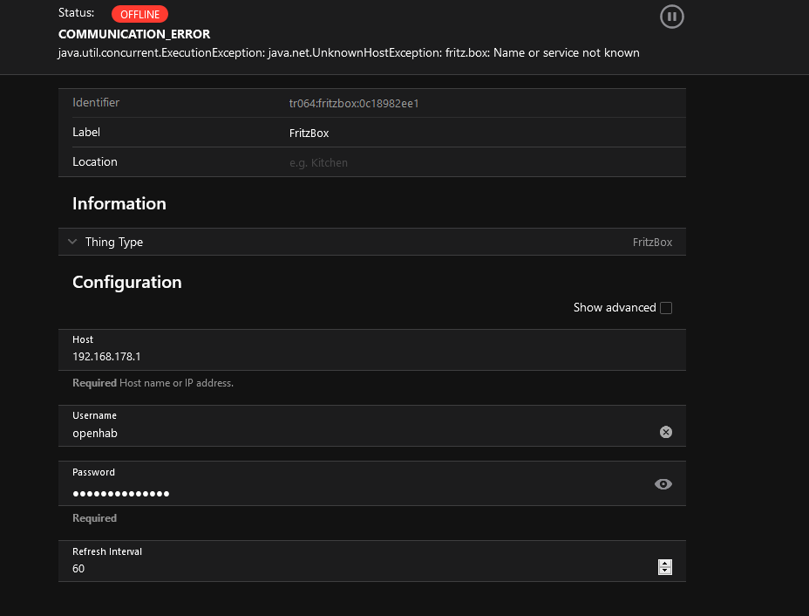Viewport: 809px width, 616px height.
Task: Click the Information section heading
Action: [119, 204]
